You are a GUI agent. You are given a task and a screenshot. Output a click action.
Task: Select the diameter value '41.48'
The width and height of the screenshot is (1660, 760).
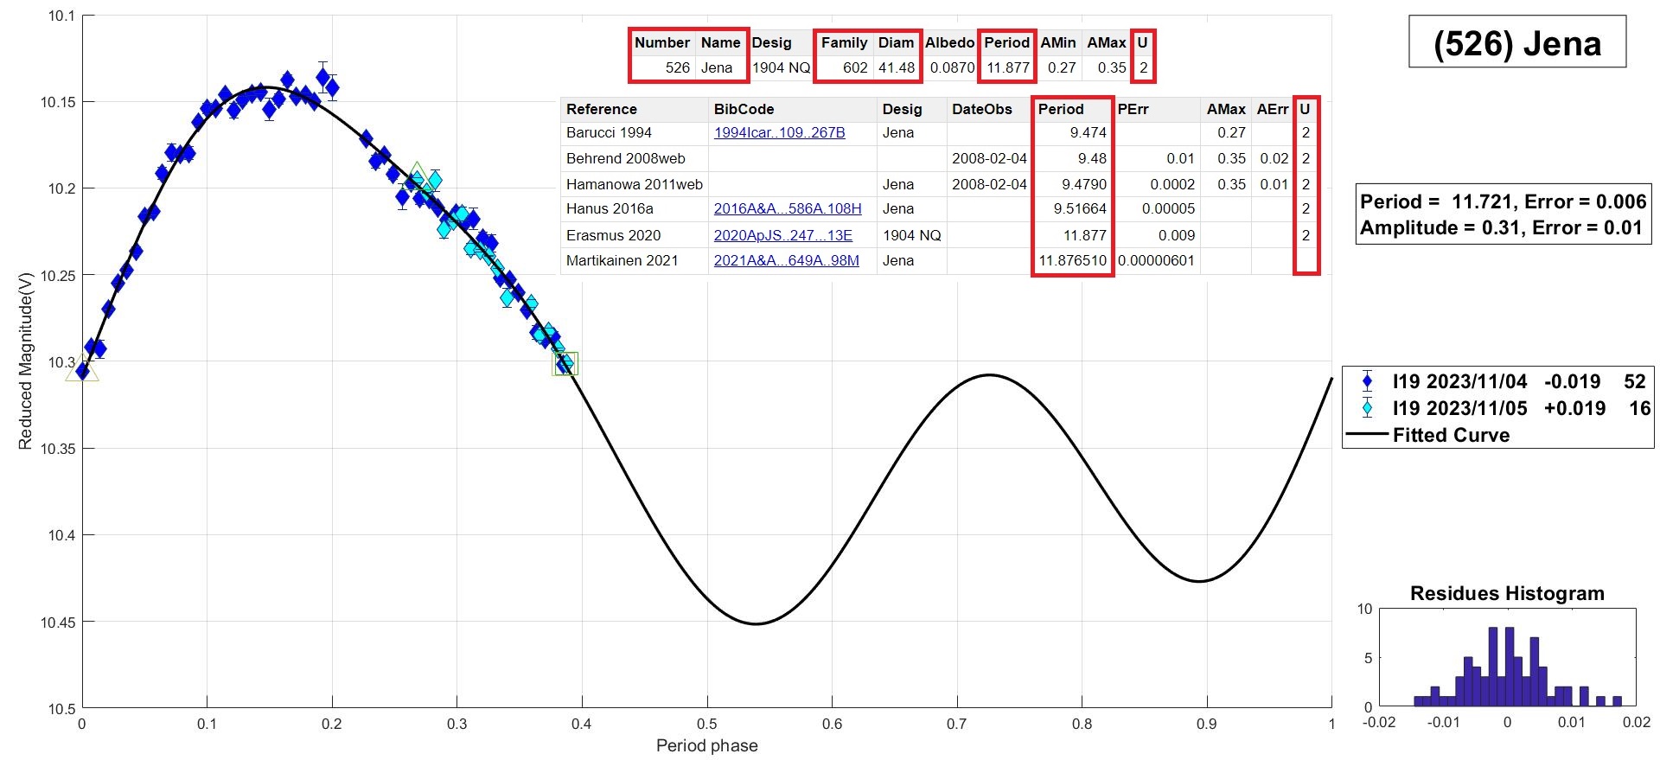897,67
